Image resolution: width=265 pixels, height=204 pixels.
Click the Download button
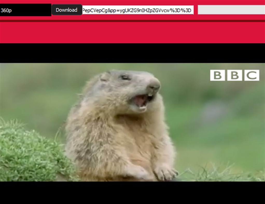pos(67,10)
